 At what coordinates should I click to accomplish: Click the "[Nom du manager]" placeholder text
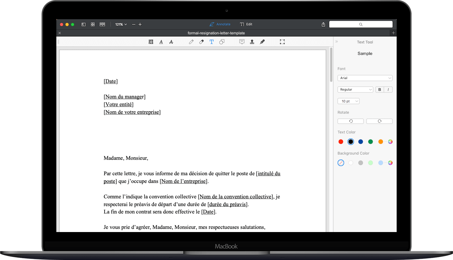click(x=125, y=97)
